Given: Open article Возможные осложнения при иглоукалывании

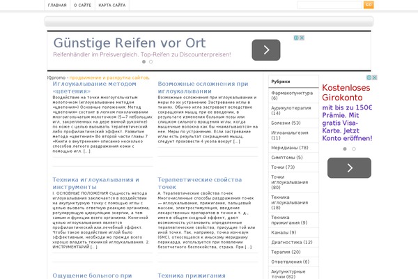Looking at the screenshot, I should coord(203,87).
